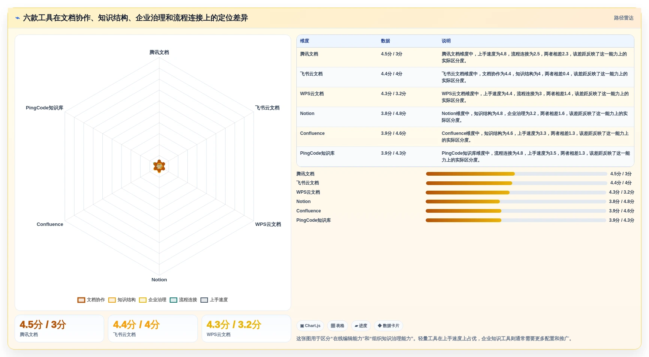649x357 pixels.
Task: Click the 飞书云文档 radar axis label
Action: click(267, 108)
